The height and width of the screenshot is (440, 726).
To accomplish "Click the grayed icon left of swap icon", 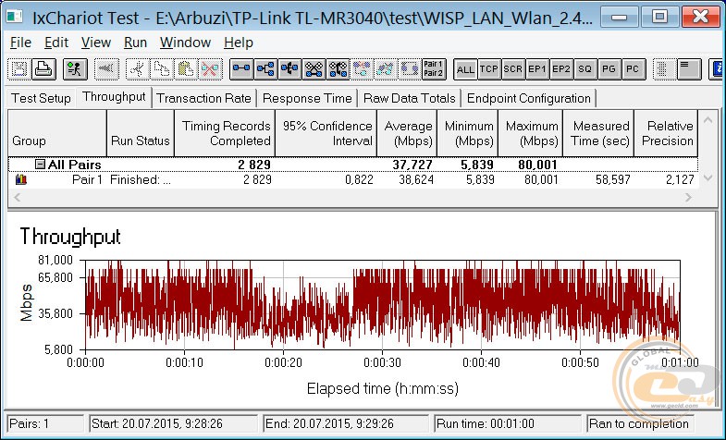I will click(386, 69).
